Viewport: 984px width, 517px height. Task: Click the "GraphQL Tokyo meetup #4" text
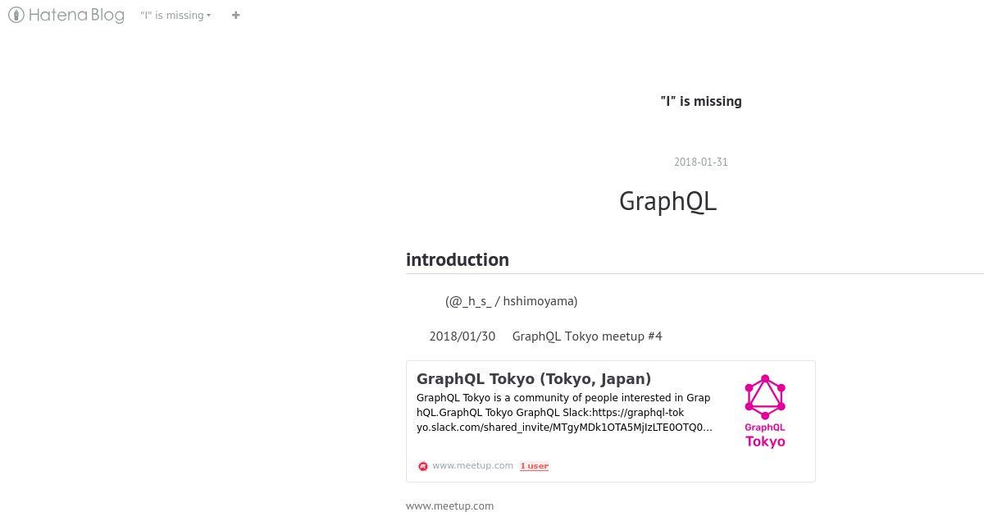(x=586, y=336)
